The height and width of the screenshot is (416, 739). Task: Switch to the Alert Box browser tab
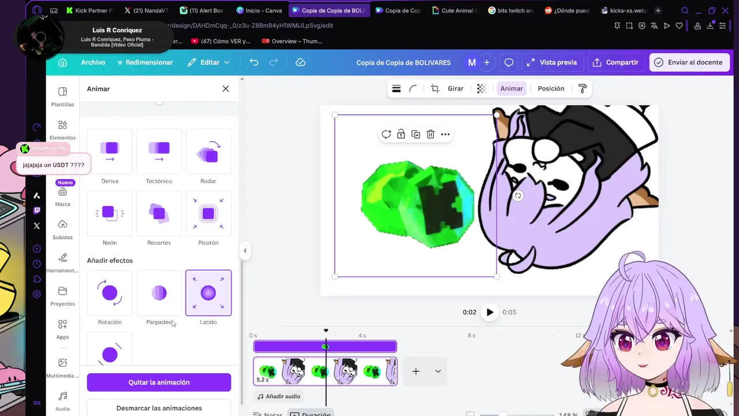[201, 10]
